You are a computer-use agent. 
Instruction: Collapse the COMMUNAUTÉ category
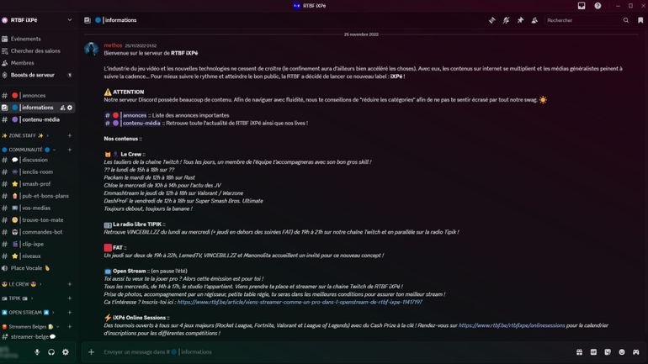[27, 150]
